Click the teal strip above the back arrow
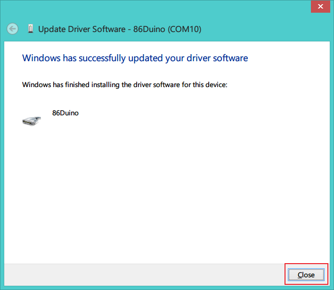 click(13, 12)
